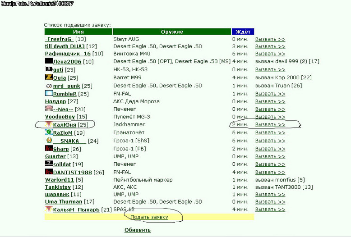This screenshot has height=237, width=351.
Task: Open Uma Thurman player profile
Action: [x=64, y=202]
